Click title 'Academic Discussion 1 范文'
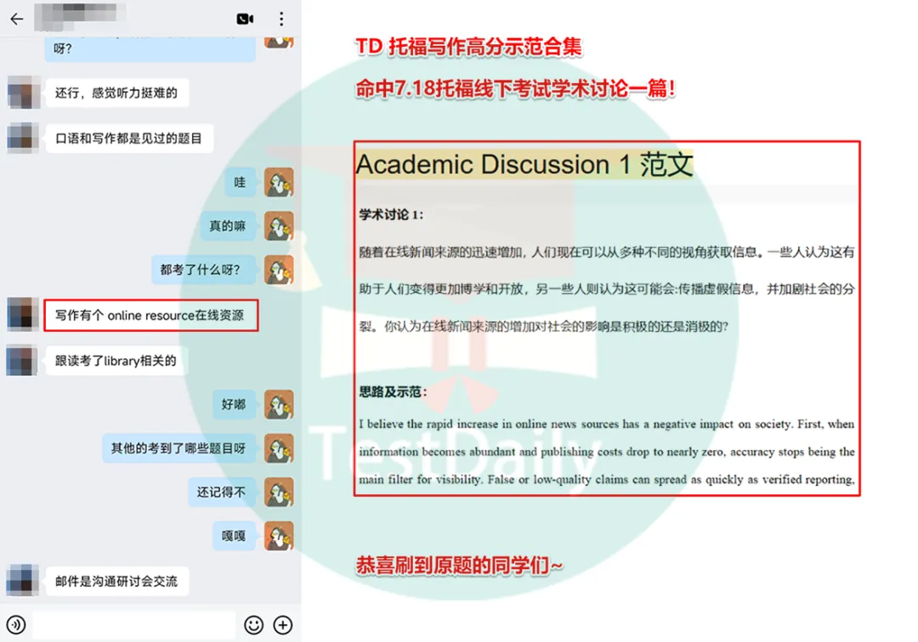The height and width of the screenshot is (642, 918). click(524, 164)
